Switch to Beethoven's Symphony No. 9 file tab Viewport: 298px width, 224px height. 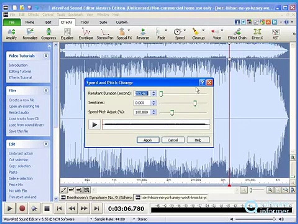click(97, 198)
